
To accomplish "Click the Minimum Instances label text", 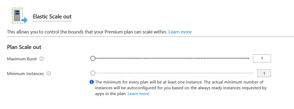I will click(x=25, y=74).
